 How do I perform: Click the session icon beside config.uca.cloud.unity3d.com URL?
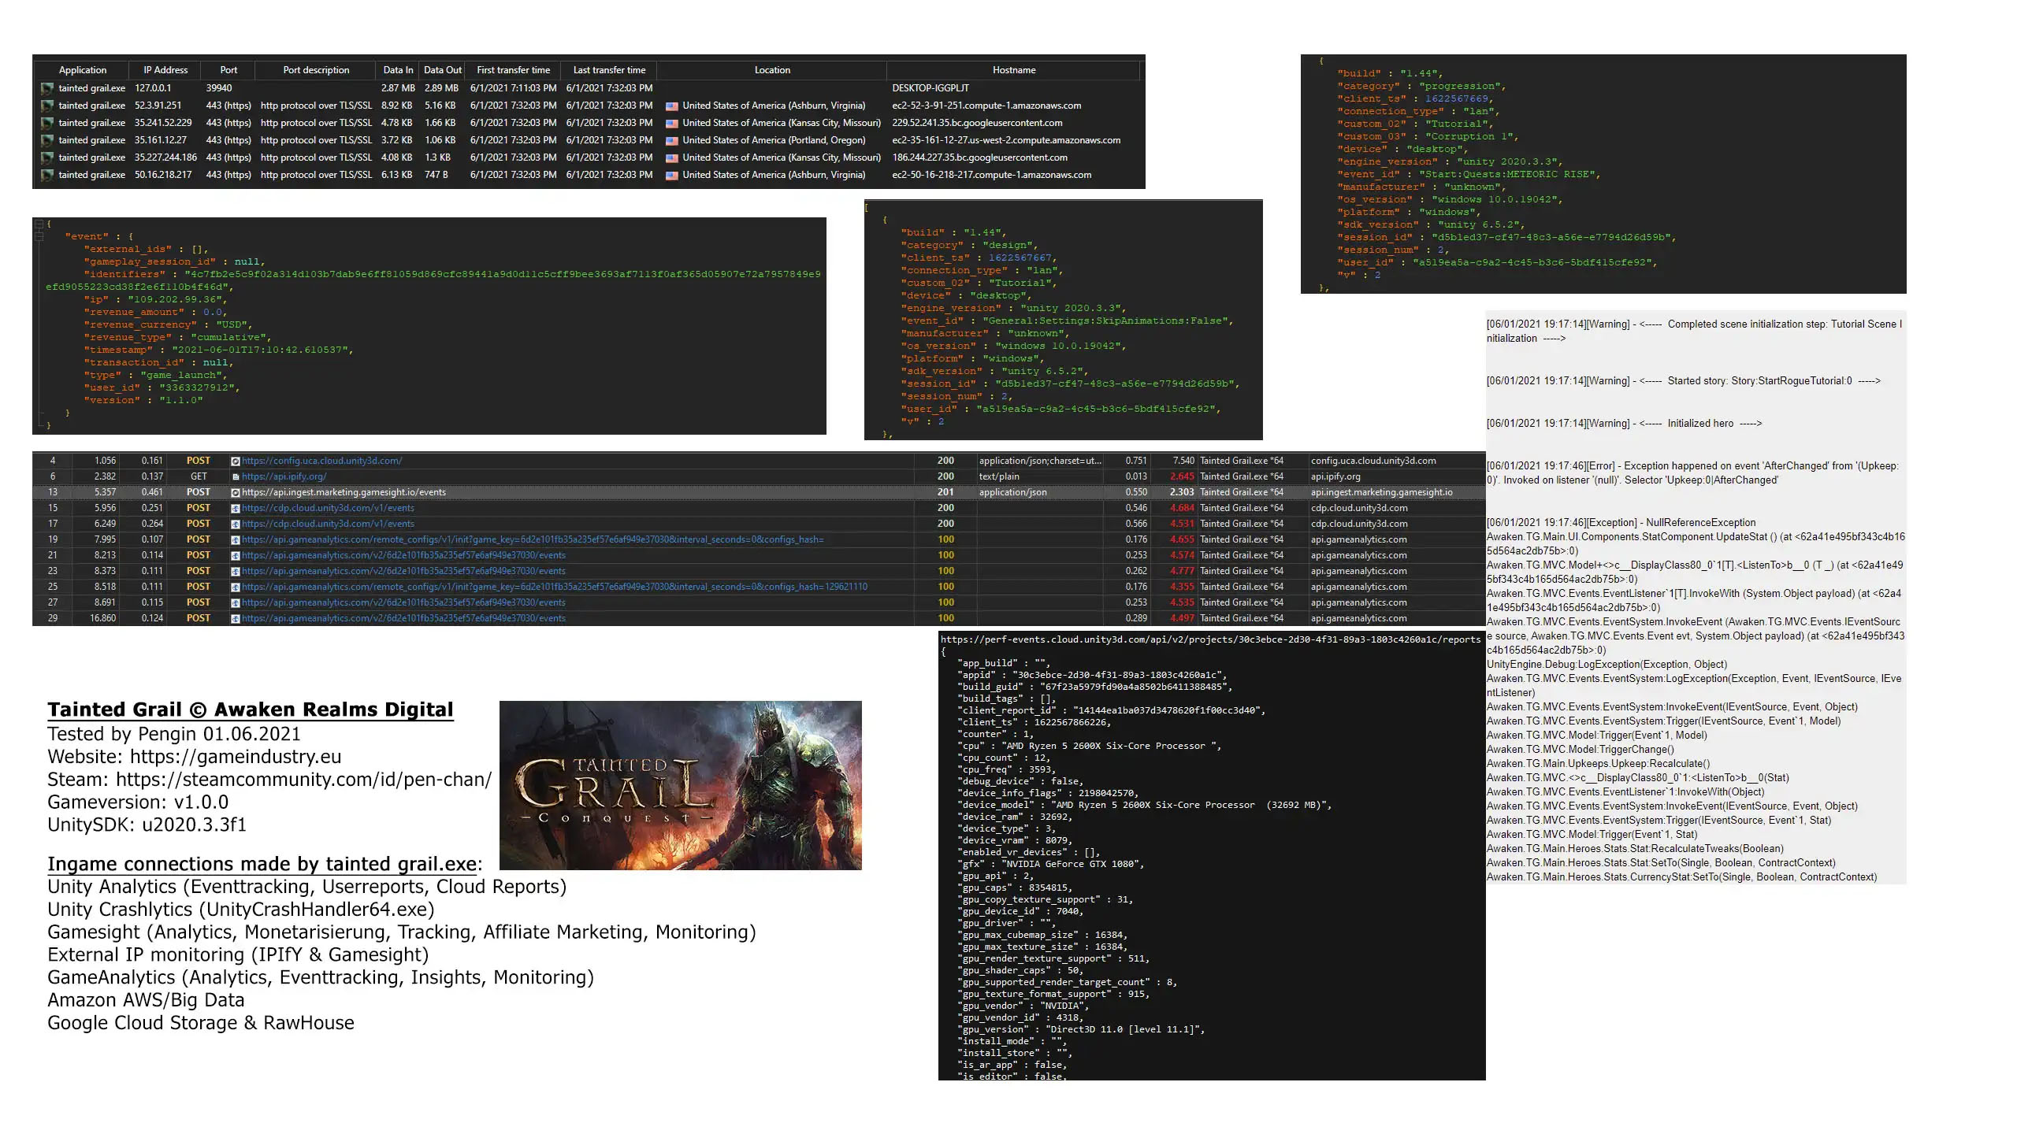tap(236, 461)
